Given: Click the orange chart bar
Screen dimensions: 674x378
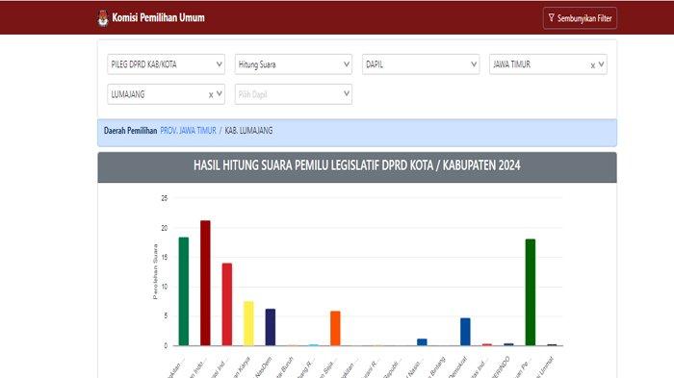Looking at the screenshot, I should (x=335, y=328).
